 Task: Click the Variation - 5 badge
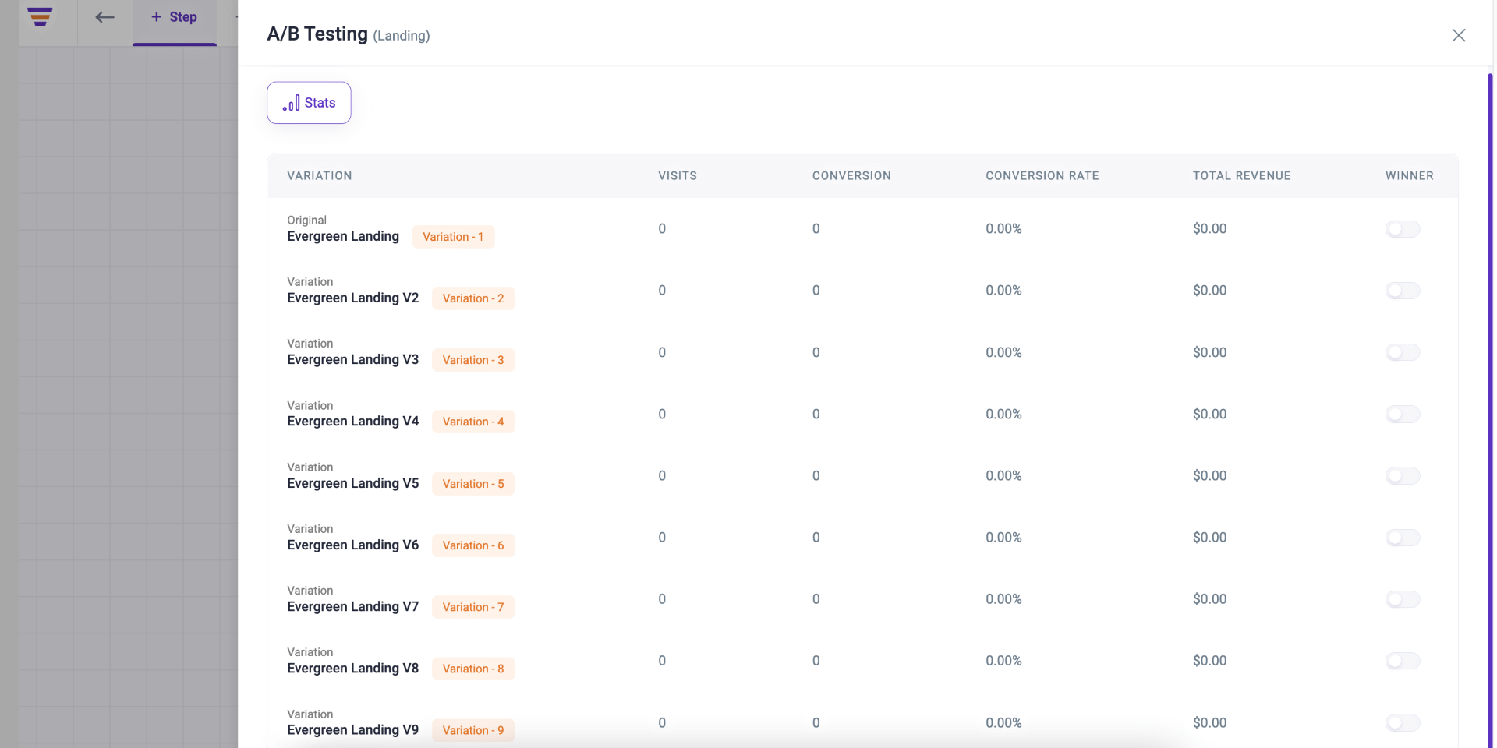[x=473, y=484]
